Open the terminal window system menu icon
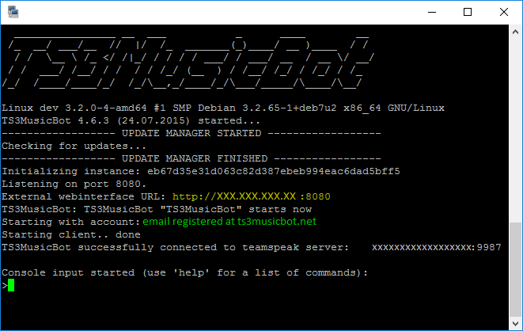The height and width of the screenshot is (331, 523). tap(12, 12)
